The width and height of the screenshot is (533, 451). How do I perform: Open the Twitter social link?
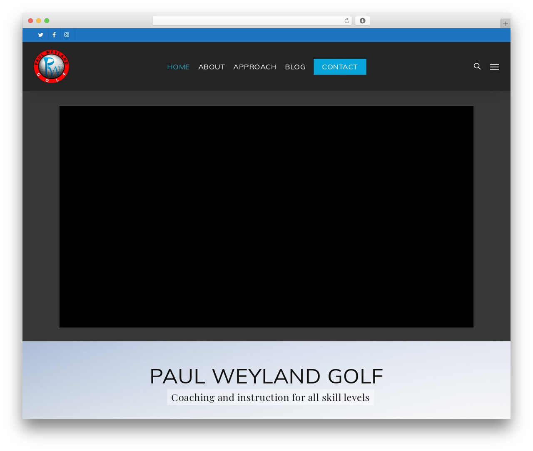[x=41, y=35]
